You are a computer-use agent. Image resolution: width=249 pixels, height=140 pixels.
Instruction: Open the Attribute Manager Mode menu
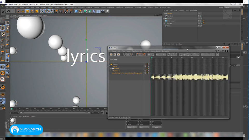[x=168, y=44]
